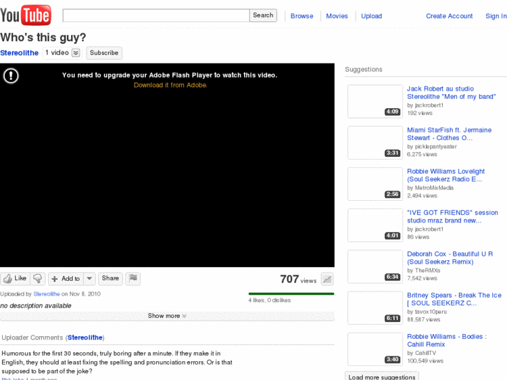This screenshot has height=380, width=507.
Task: Subscribe to Stereolithe channel
Action: pos(104,53)
